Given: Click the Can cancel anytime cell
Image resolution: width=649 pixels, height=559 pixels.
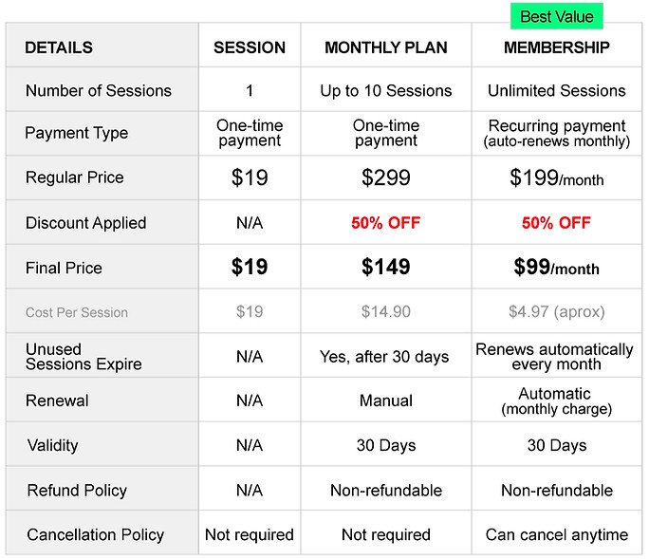Looking at the screenshot, I should tap(556, 534).
